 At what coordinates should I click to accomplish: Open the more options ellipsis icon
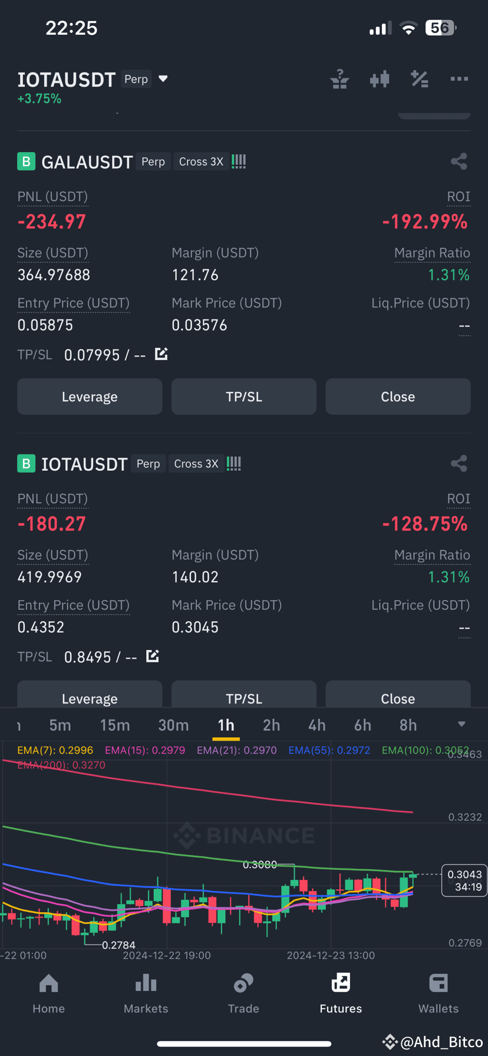(459, 79)
